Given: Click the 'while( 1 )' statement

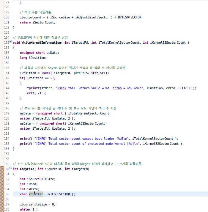Looking at the screenshot, I should click(x=29, y=209).
